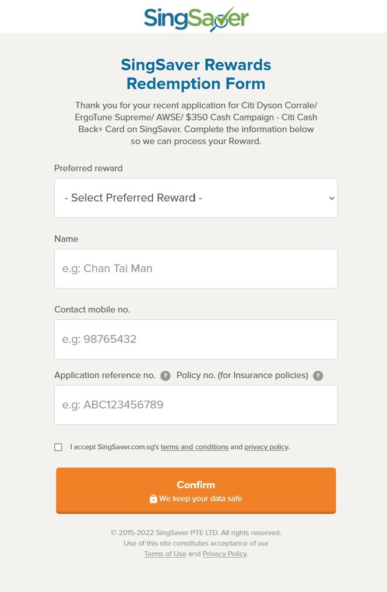Click the SingSaver logo at top

[196, 19]
